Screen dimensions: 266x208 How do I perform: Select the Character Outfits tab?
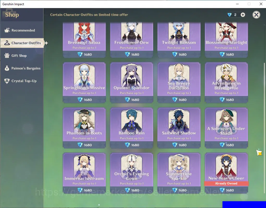[x=22, y=43]
